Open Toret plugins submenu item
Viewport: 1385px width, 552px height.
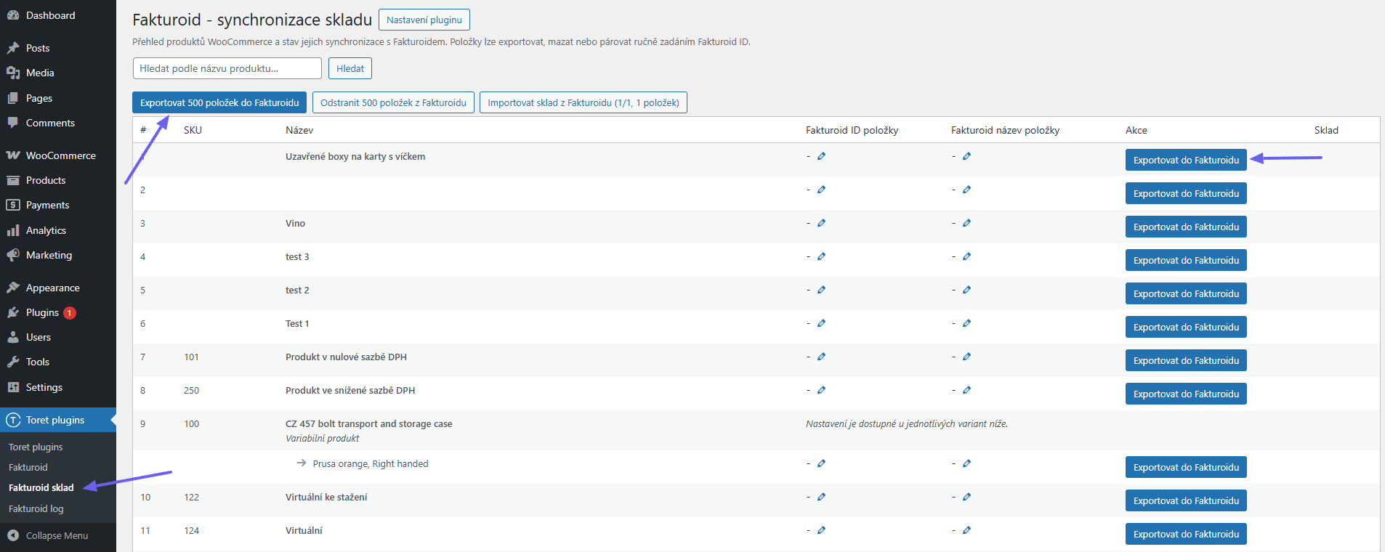click(x=36, y=447)
